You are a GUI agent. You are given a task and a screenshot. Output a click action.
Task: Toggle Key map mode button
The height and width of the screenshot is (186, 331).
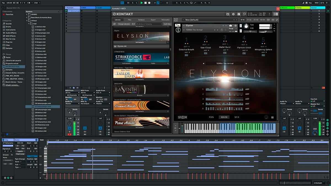coord(310,3)
